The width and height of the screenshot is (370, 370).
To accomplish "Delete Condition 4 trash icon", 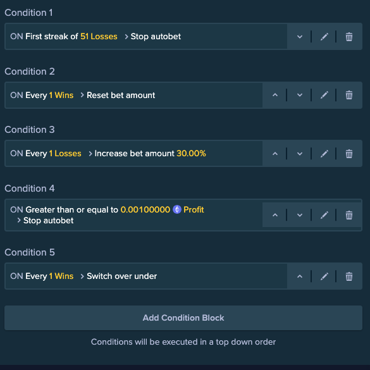I will pyautogui.click(x=349, y=215).
